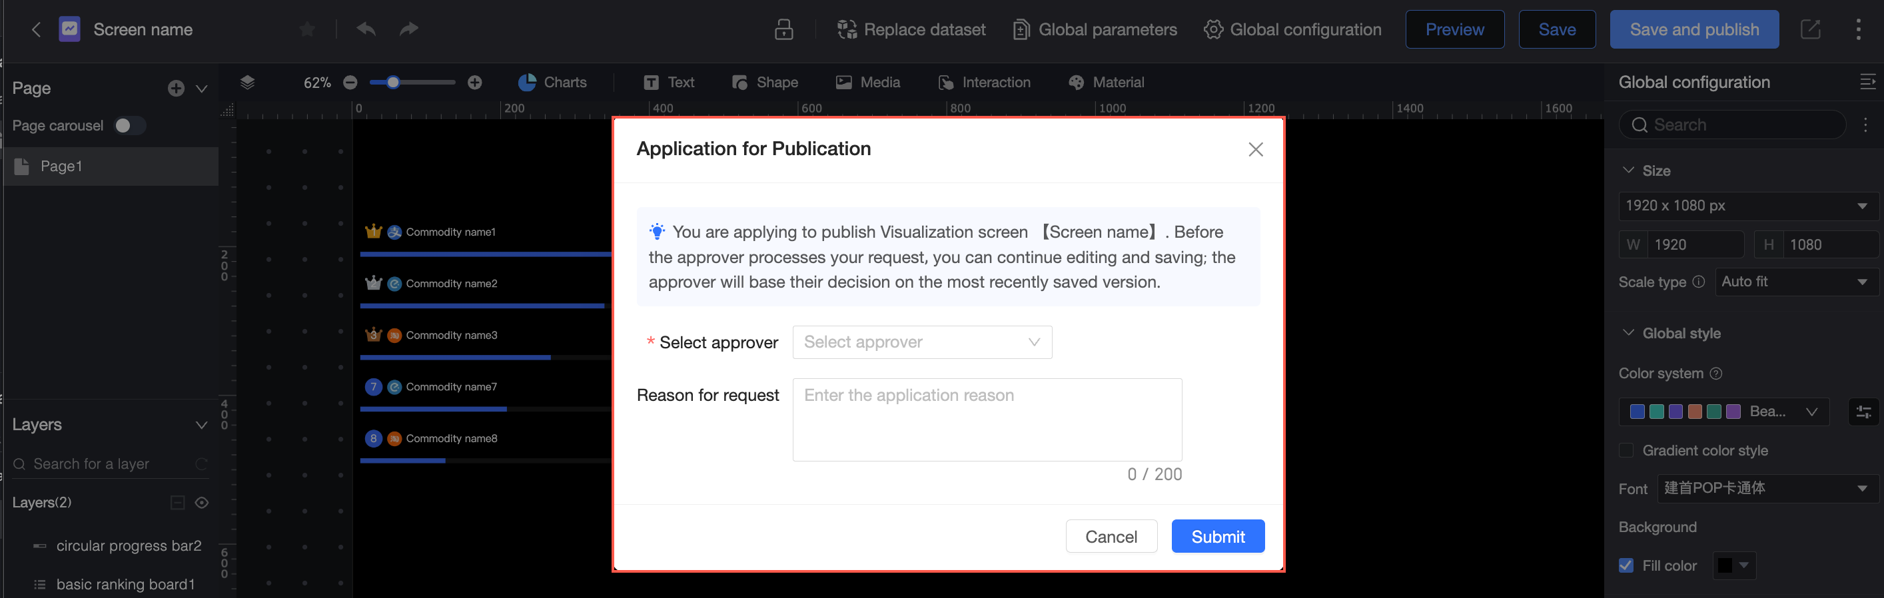Toggle visibility of all layers

pos(202,502)
